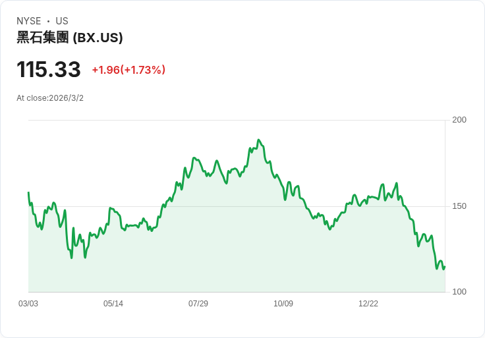The width and height of the screenshot is (485, 338).
Task: Click the NYSE exchange label
Action: point(29,21)
